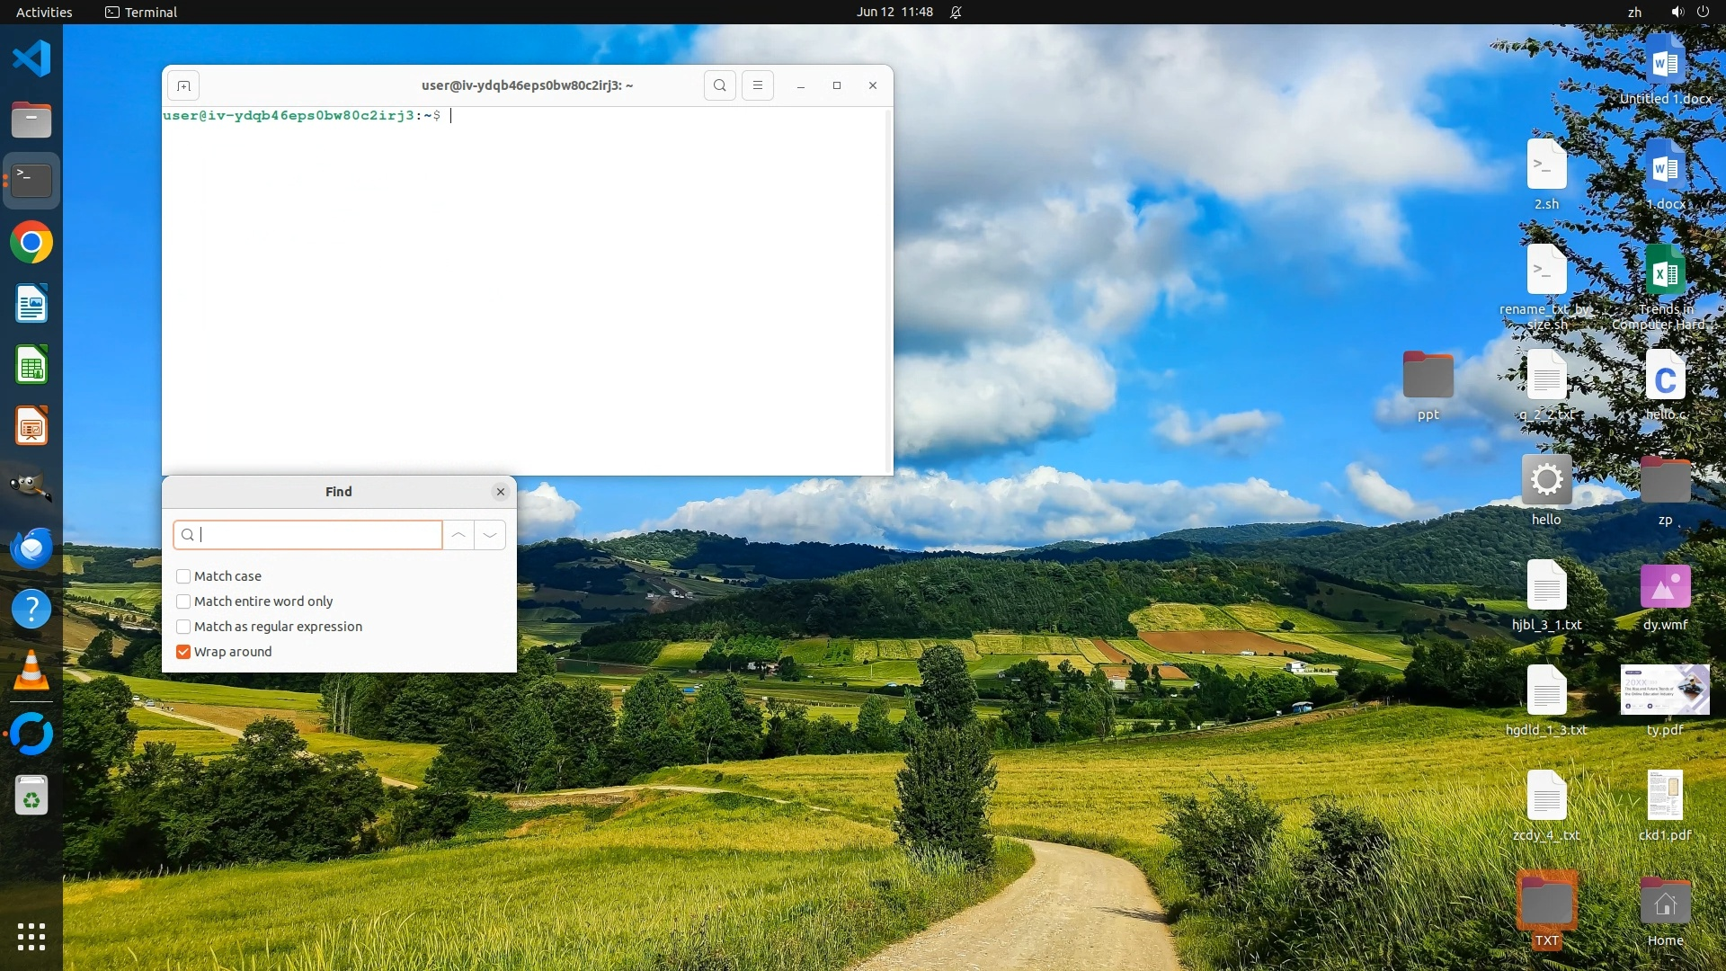Enable Match entire word only checkbox
The height and width of the screenshot is (971, 1726).
(183, 601)
